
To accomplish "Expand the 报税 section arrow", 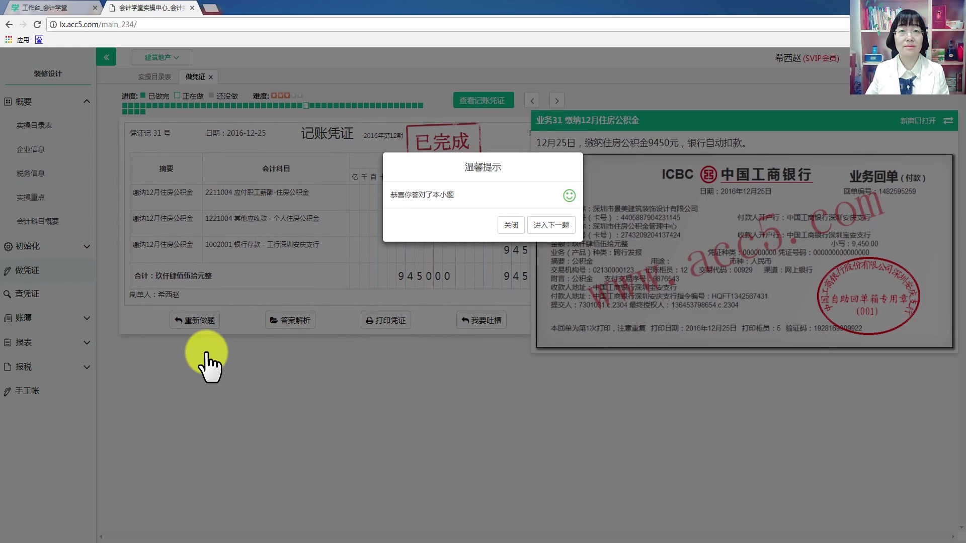I will (87, 367).
